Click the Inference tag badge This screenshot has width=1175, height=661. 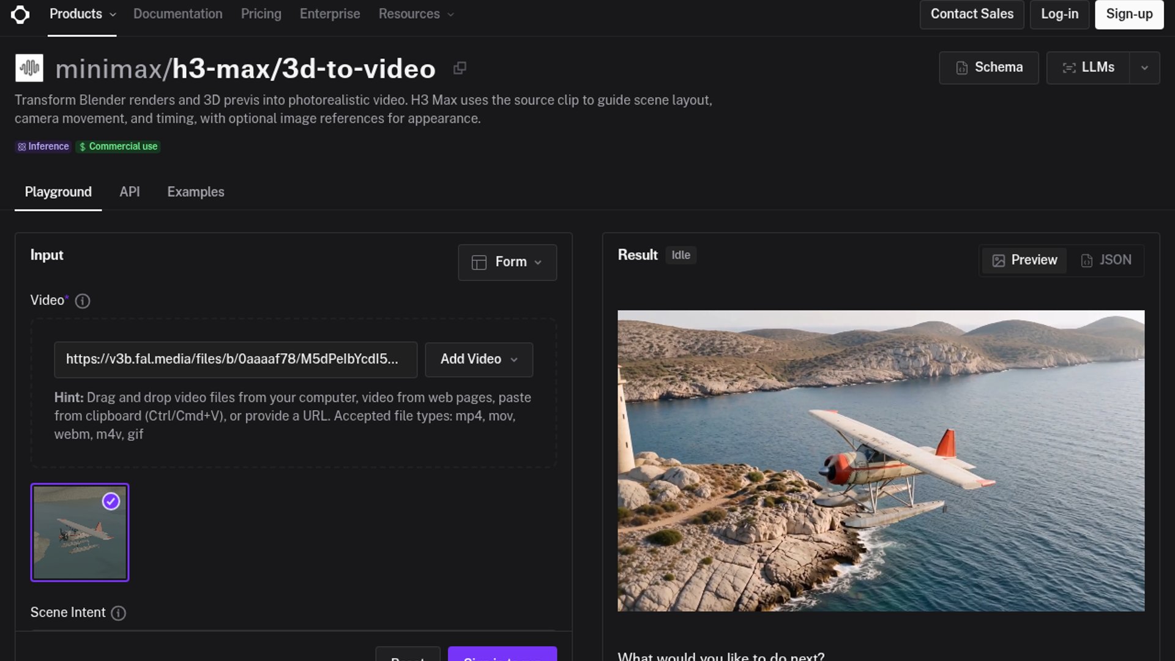[x=43, y=146]
